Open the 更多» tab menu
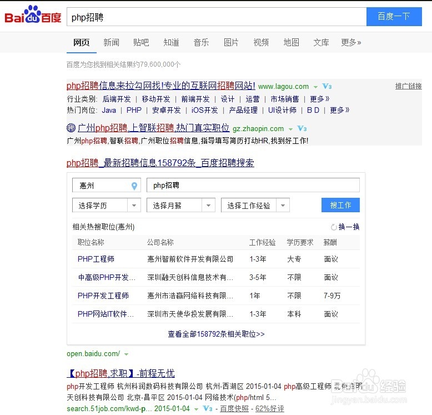This screenshot has height=415, width=432. click(351, 42)
